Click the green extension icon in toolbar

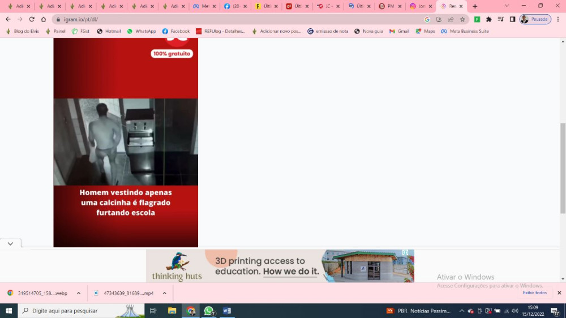click(x=477, y=19)
